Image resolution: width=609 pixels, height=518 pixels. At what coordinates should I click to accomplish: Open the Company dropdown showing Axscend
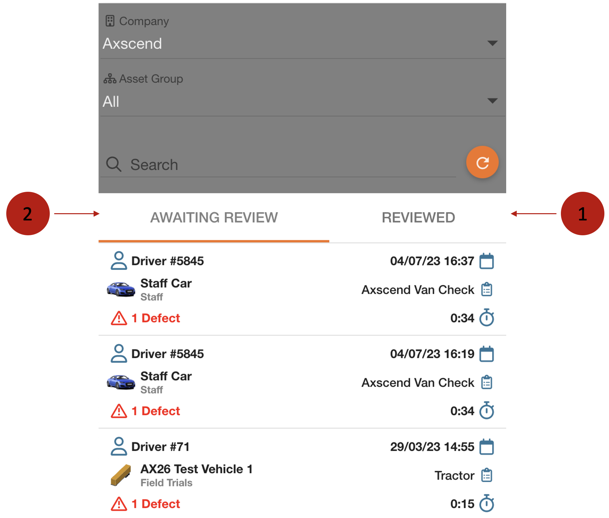coord(297,43)
